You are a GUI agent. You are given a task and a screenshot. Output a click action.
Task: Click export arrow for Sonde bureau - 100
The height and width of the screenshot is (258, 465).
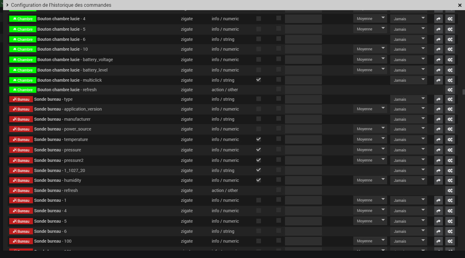(438, 241)
